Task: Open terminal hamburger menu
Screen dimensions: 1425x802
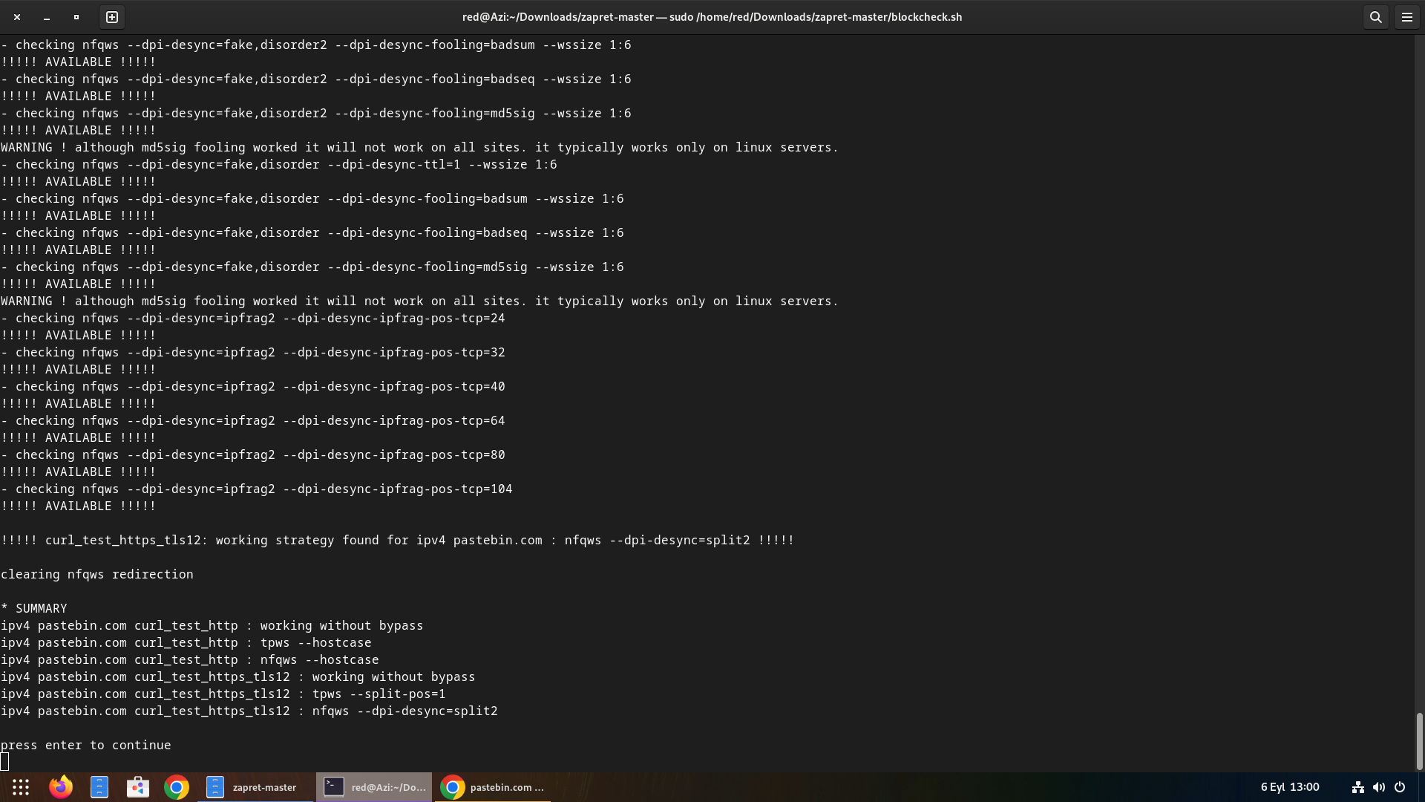Action: pos(1406,17)
